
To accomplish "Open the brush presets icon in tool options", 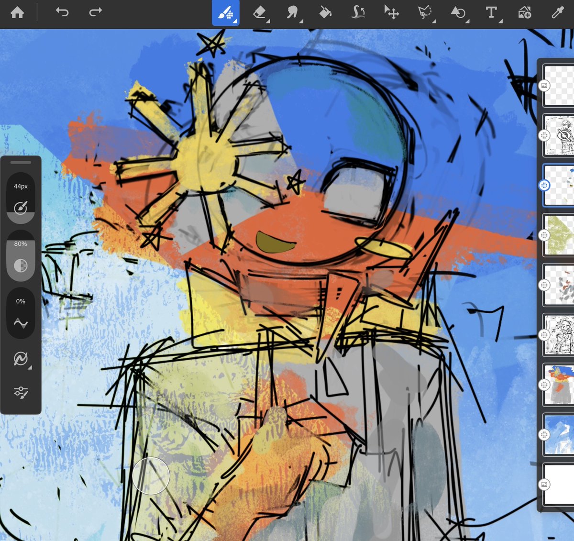I will tap(21, 359).
